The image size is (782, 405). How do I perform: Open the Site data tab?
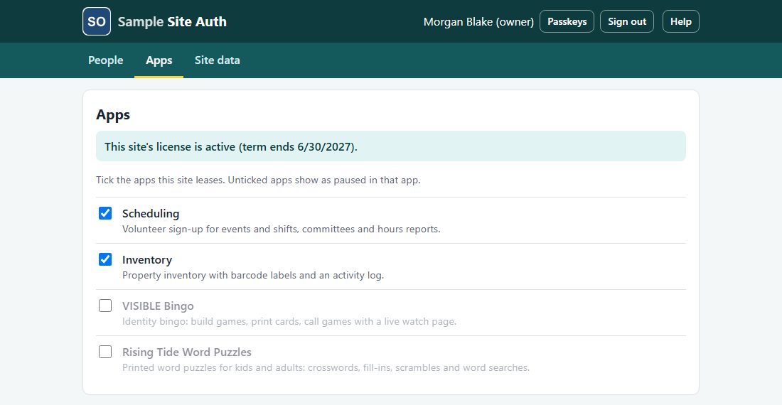click(217, 60)
